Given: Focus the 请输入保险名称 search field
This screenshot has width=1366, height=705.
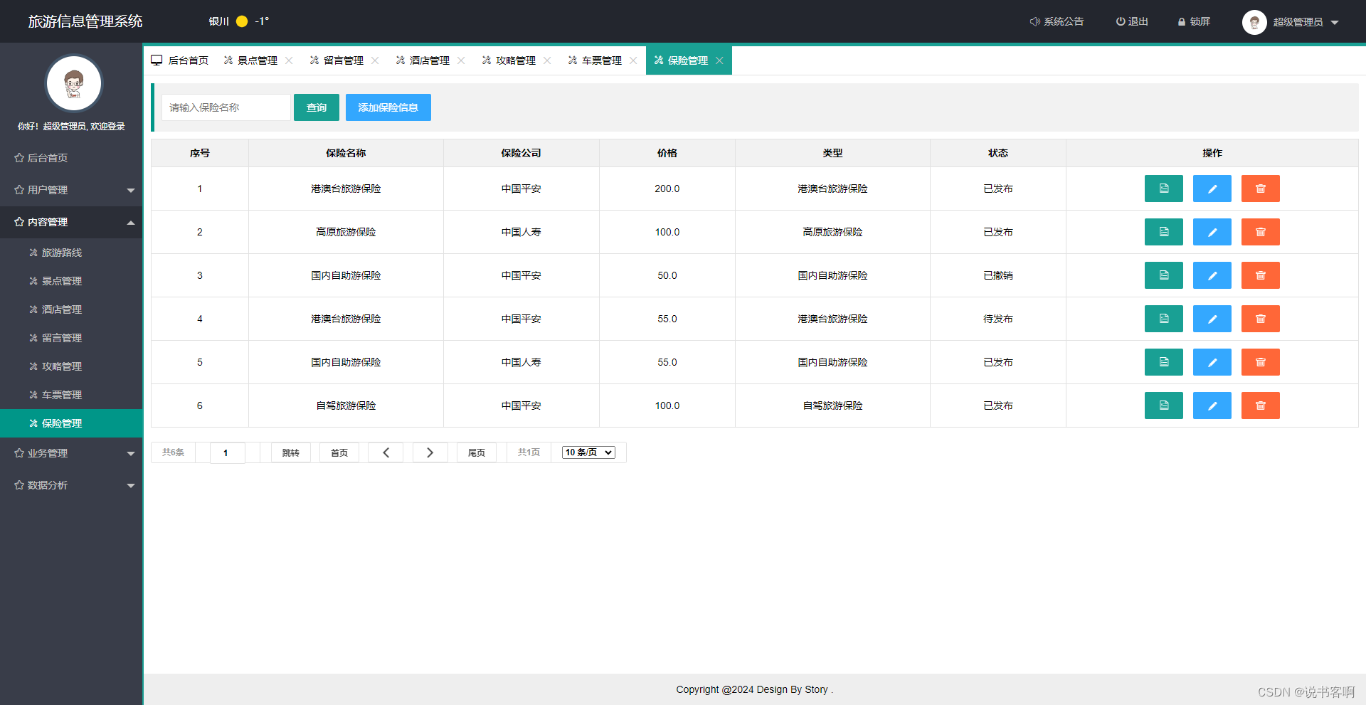Looking at the screenshot, I should pos(226,107).
